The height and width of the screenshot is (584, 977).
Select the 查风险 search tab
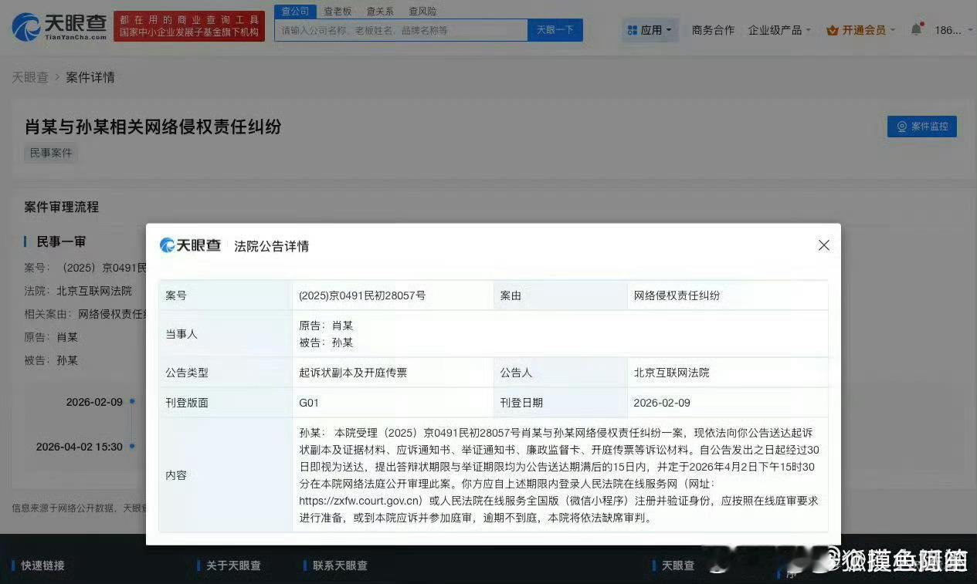coord(422,11)
